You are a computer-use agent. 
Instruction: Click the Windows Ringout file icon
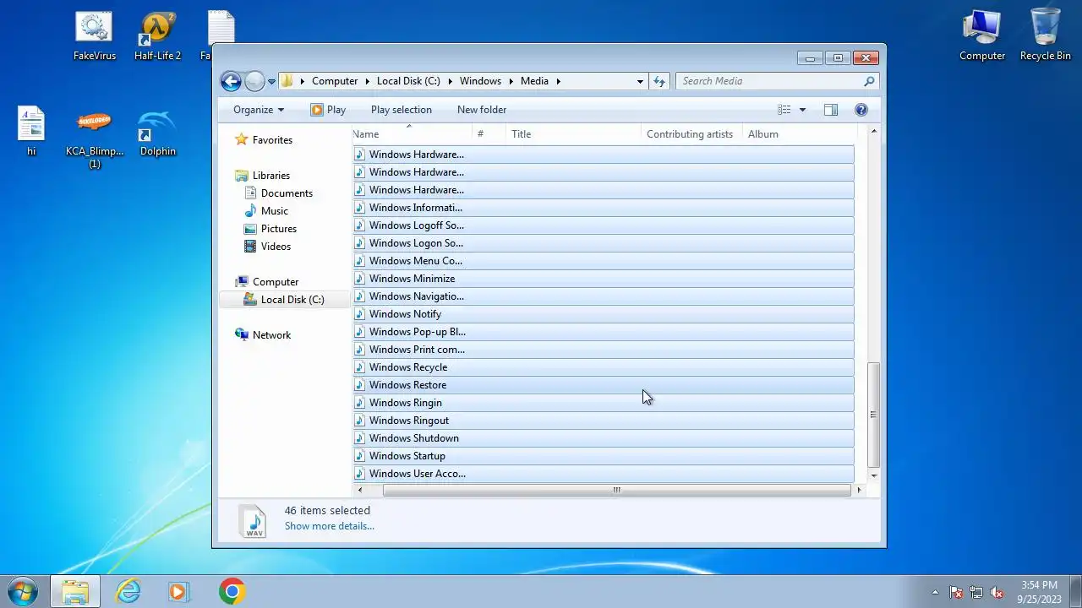coord(360,421)
